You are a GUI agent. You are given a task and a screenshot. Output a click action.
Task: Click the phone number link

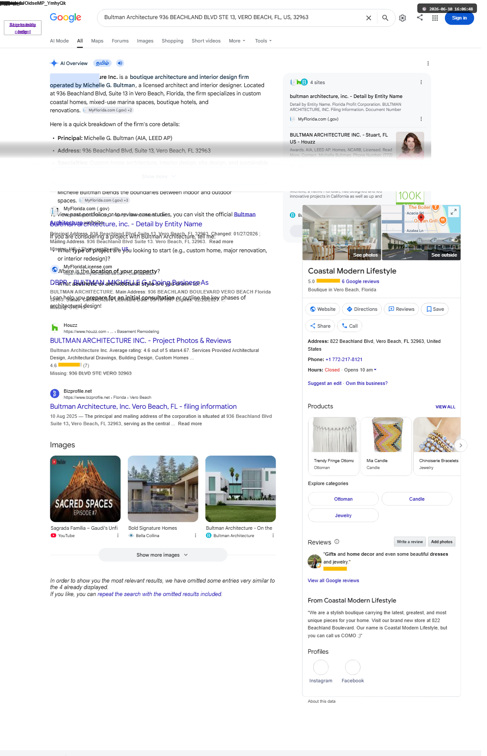[x=344, y=359]
